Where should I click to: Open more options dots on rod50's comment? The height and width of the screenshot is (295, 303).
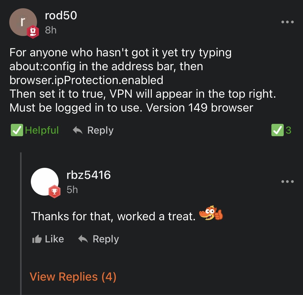click(x=287, y=22)
